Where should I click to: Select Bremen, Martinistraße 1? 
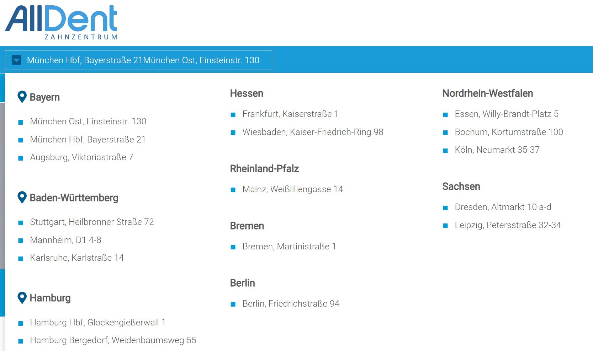pos(289,247)
